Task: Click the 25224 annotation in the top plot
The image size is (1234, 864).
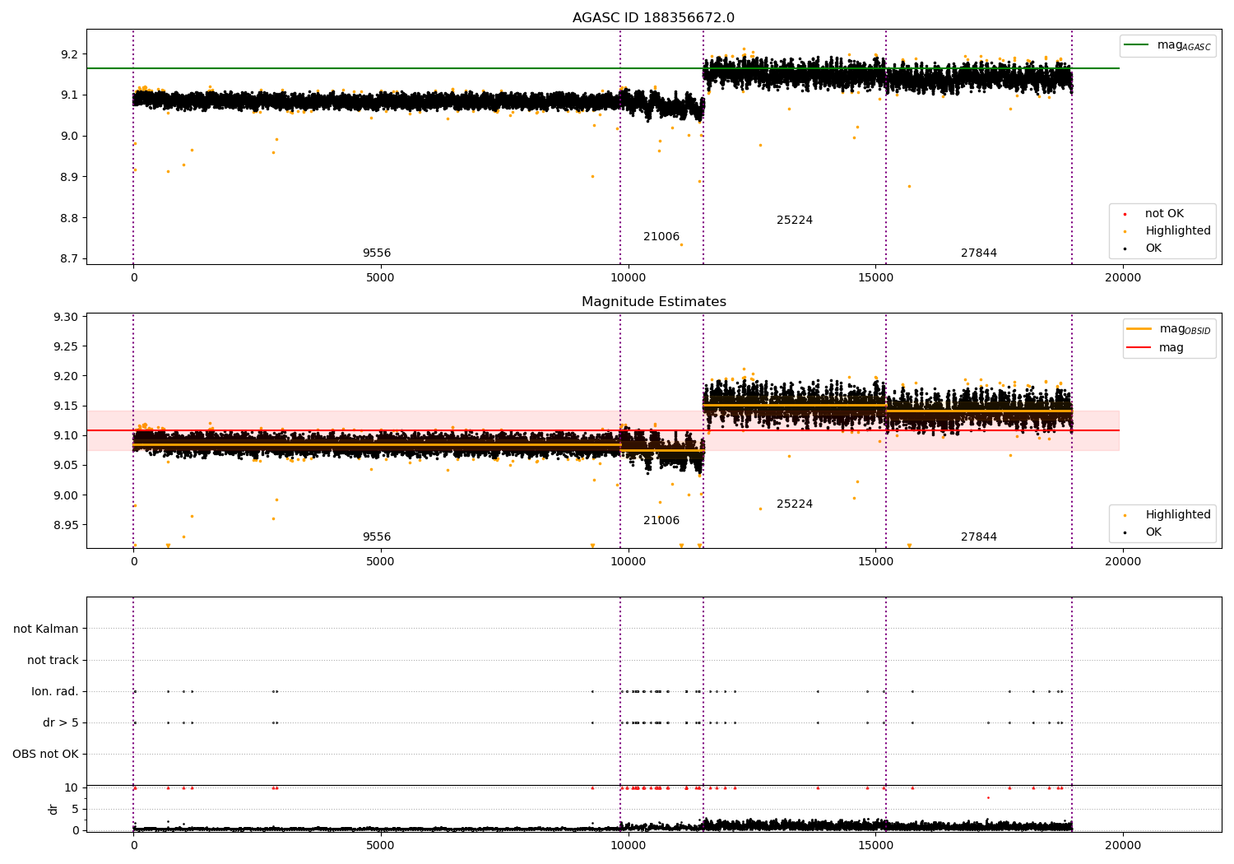Action: (795, 221)
